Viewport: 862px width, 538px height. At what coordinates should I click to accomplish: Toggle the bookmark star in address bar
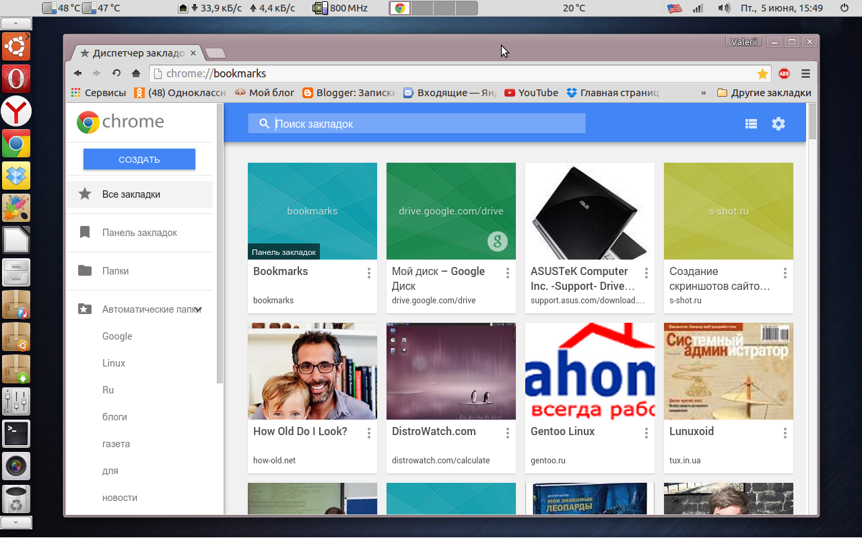coord(762,73)
